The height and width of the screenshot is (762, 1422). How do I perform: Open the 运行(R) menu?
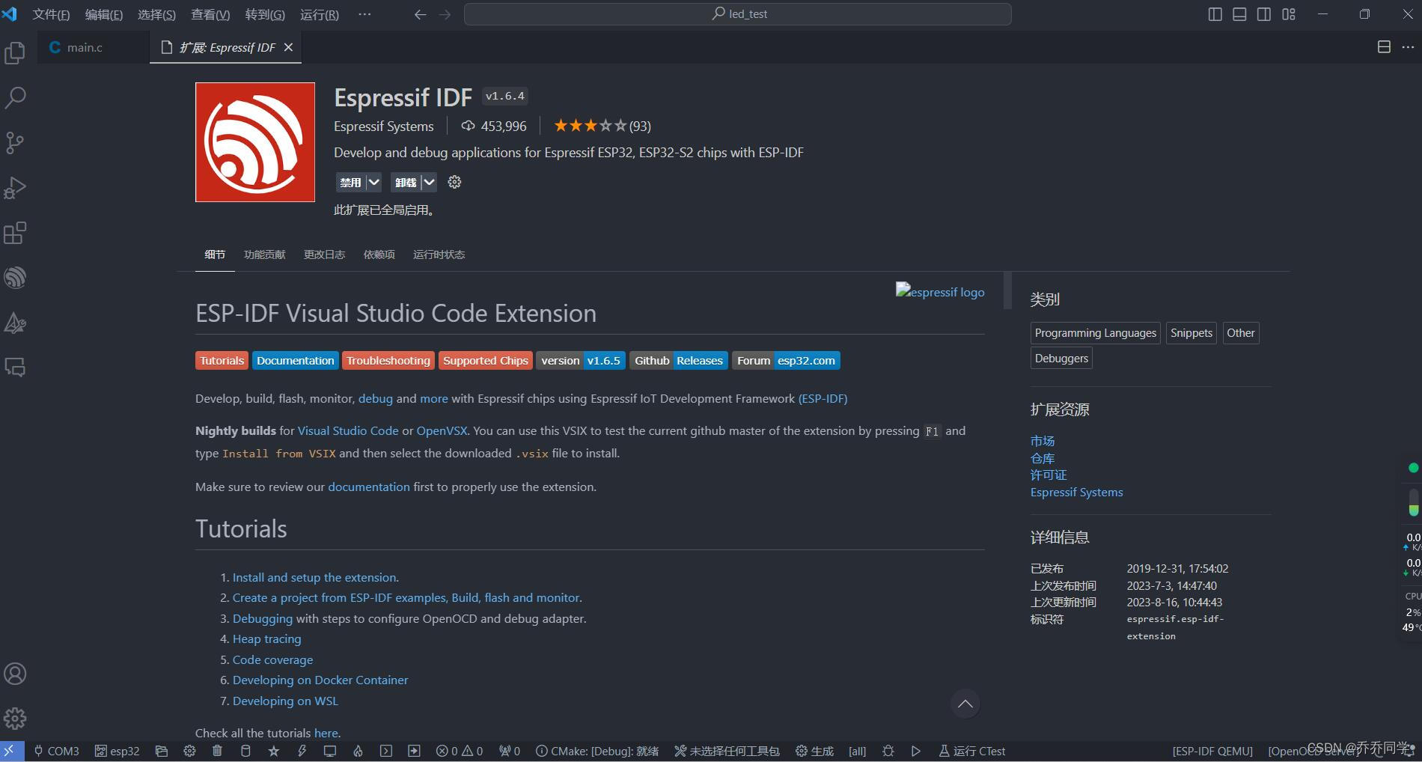point(320,14)
